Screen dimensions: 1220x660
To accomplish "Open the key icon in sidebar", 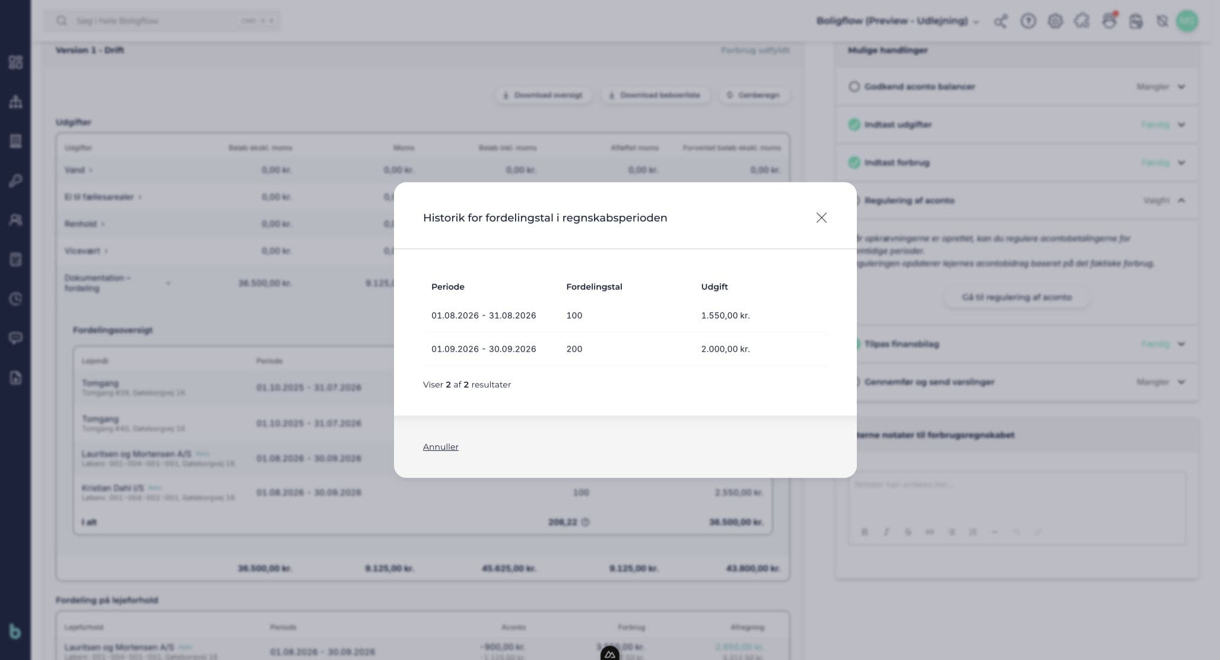I will point(15,181).
